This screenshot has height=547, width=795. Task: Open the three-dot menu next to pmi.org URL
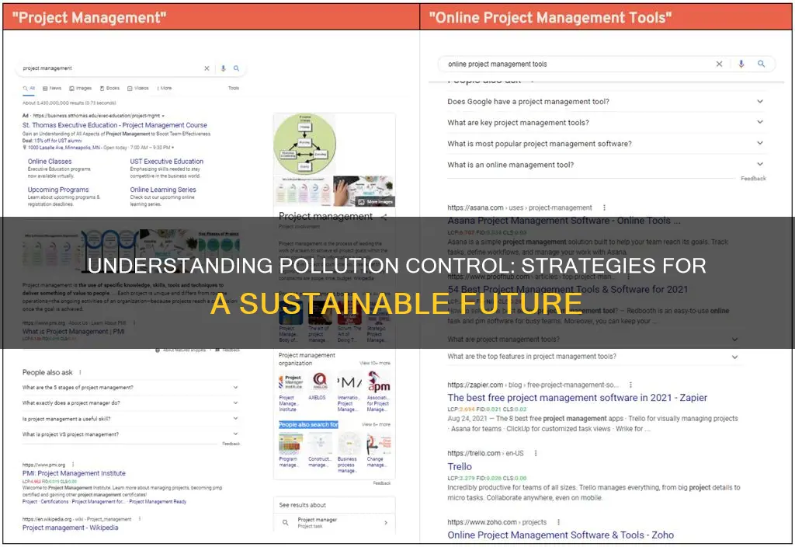[x=73, y=465]
